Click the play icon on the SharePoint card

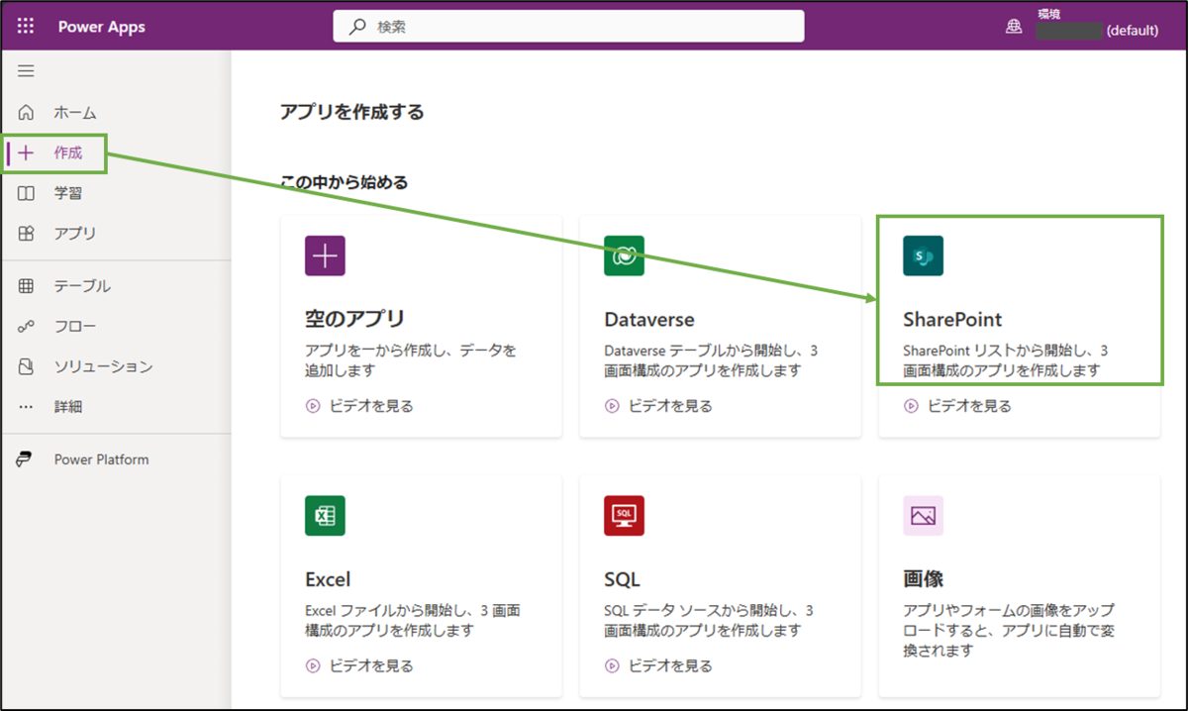coord(911,406)
